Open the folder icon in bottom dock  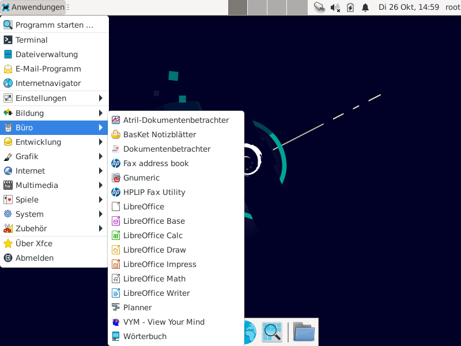[304, 332]
